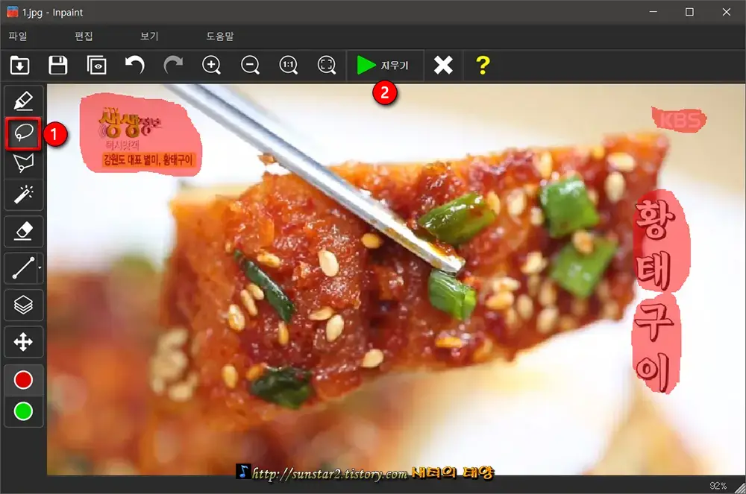Set view to 1:1 actual size
Image resolution: width=746 pixels, height=494 pixels.
[x=289, y=65]
